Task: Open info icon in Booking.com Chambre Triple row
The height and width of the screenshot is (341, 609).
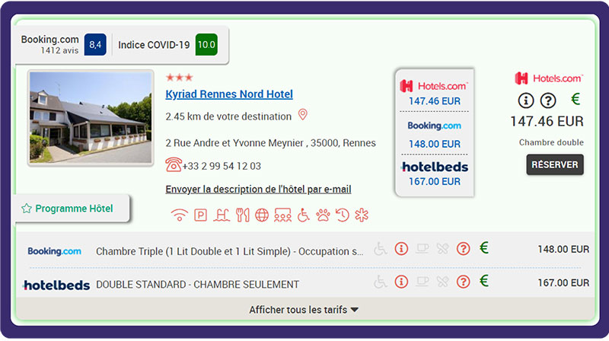Action: pos(401,249)
